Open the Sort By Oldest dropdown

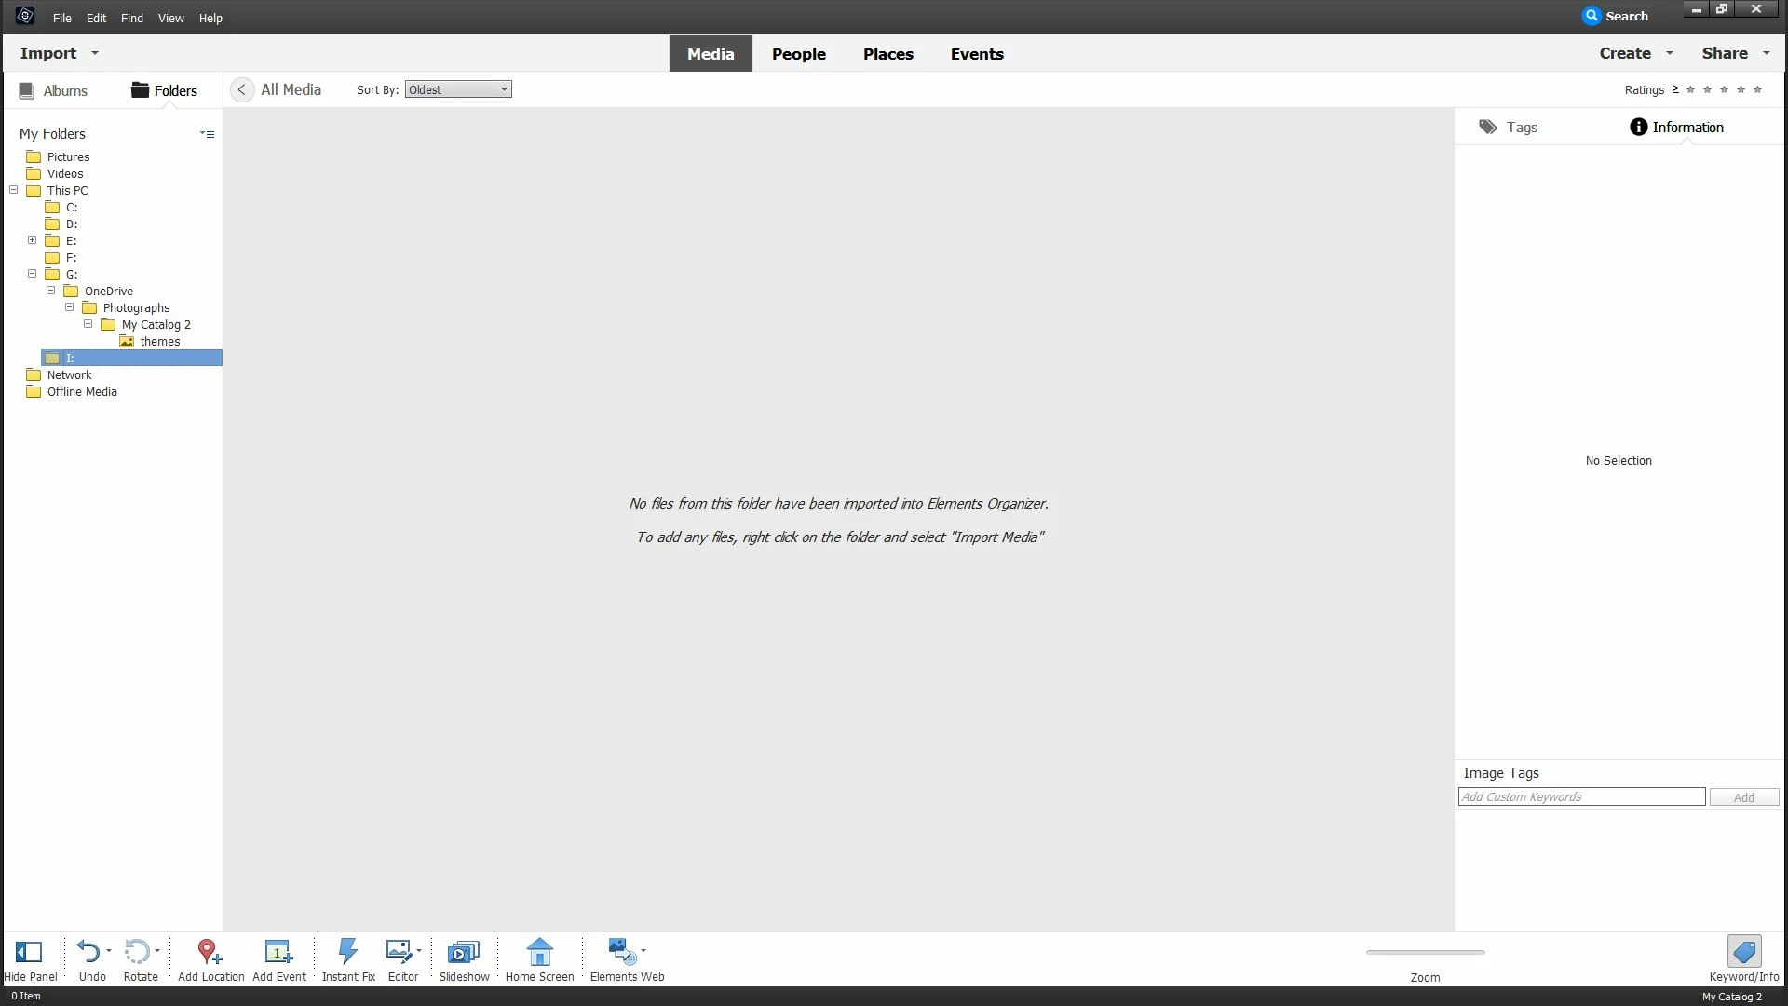[457, 90]
